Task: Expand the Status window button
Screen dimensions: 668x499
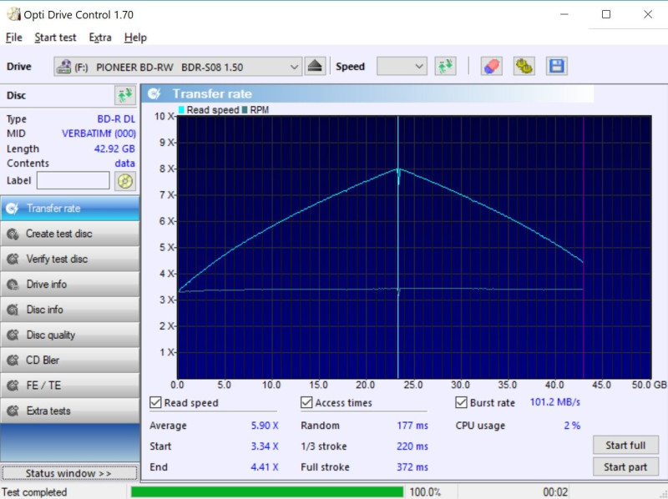Action: [x=69, y=473]
